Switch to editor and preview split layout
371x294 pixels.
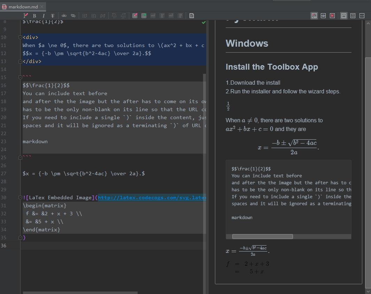click(314, 16)
